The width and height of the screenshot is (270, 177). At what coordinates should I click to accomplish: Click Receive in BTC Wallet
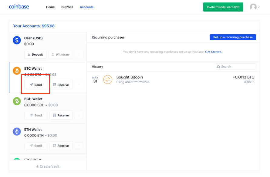[61, 85]
